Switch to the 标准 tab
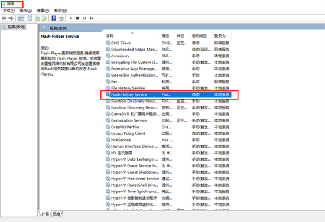325x222 pixels. pyautogui.click(x=56, y=214)
